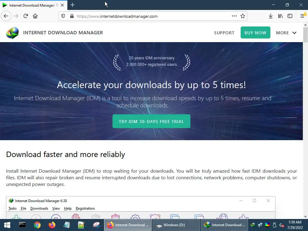308x231 pixels.
Task: Go back using the browser back arrow
Action: coord(6,16)
